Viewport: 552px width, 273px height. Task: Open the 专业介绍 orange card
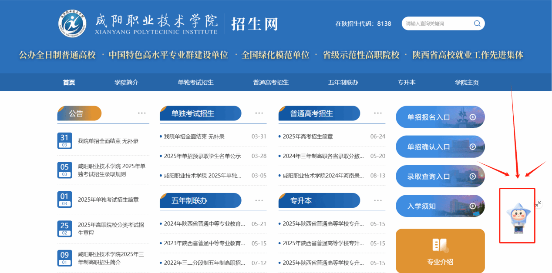pos(440,251)
